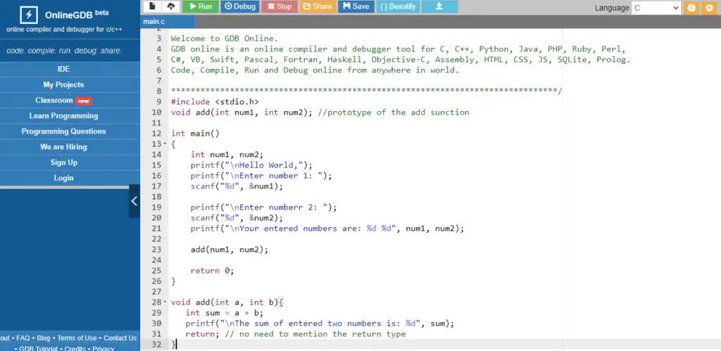The width and height of the screenshot is (721, 351).
Task: Click the 'int main()' line
Action: [x=196, y=133]
